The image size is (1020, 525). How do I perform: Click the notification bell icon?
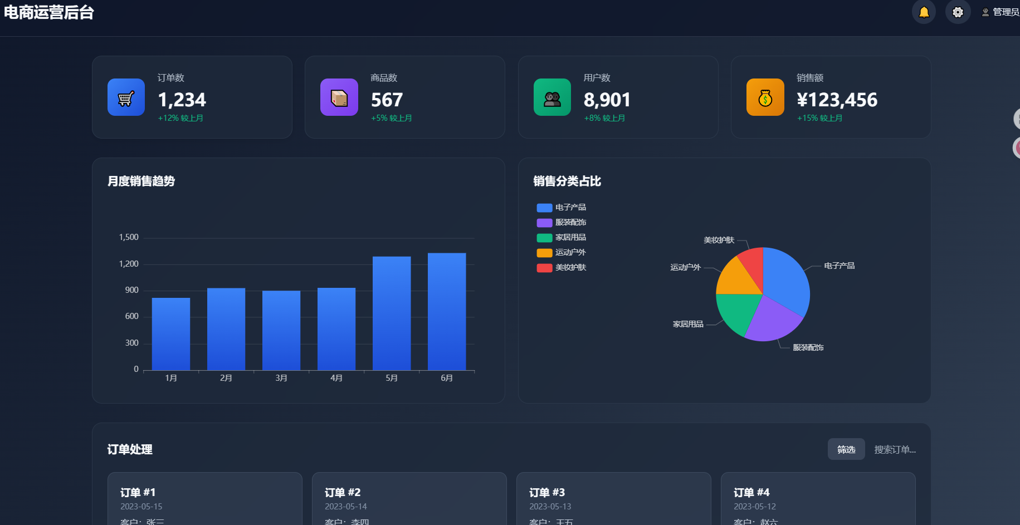click(x=924, y=12)
